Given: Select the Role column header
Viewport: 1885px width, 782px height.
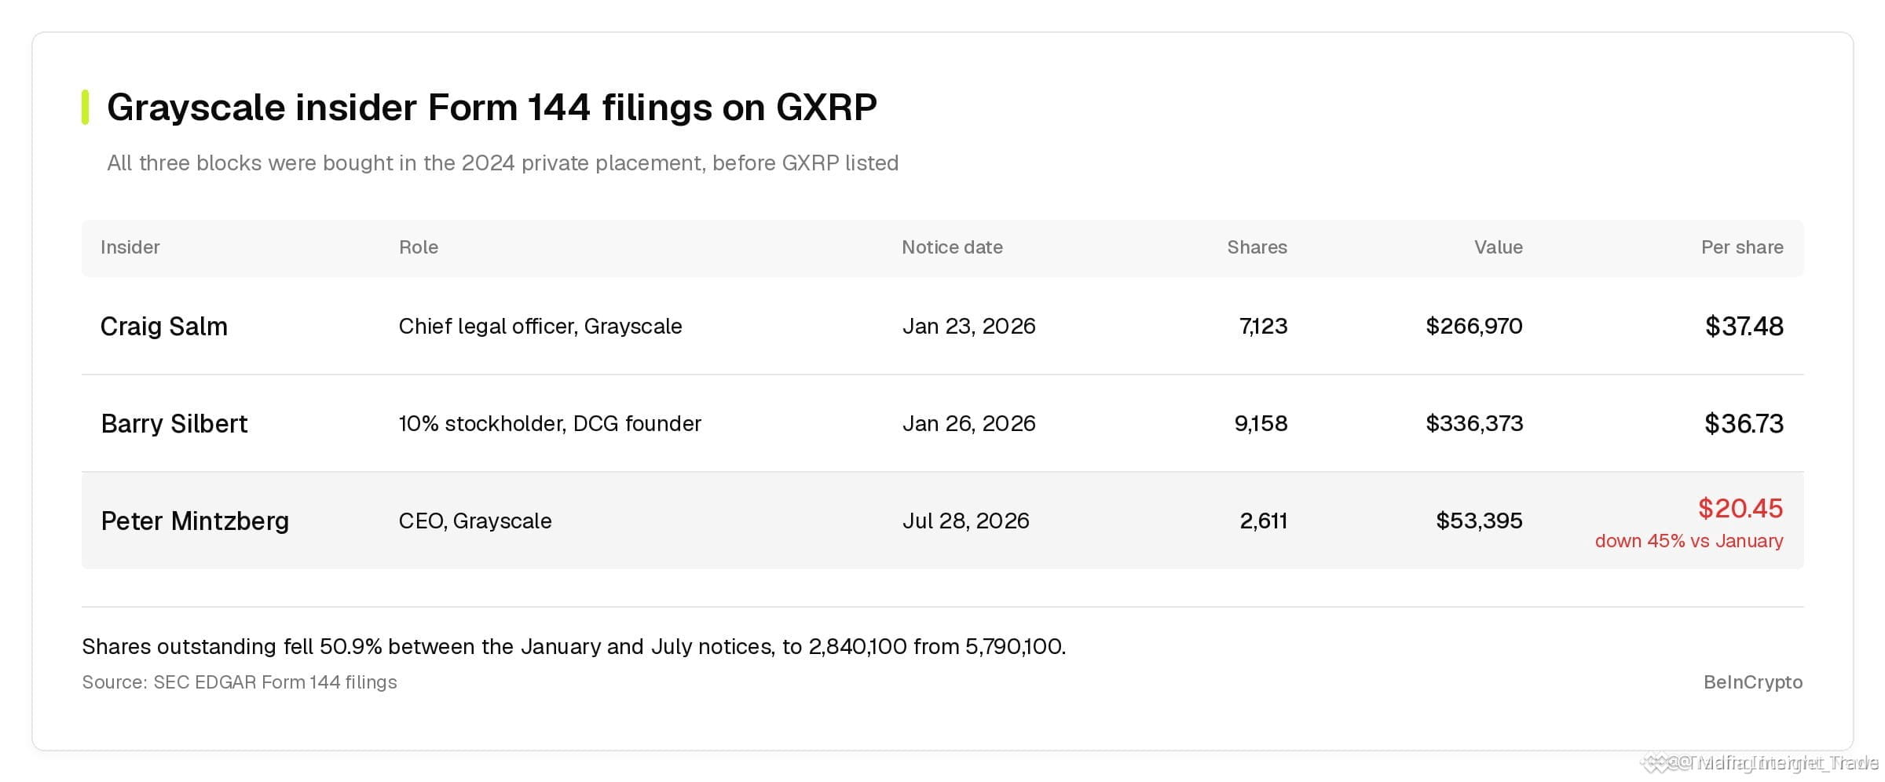Looking at the screenshot, I should coord(419,247).
